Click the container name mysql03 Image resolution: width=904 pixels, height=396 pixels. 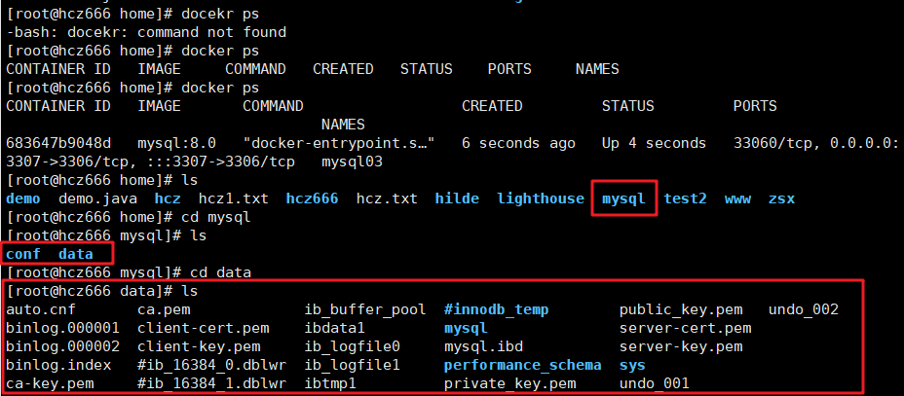pyautogui.click(x=352, y=162)
